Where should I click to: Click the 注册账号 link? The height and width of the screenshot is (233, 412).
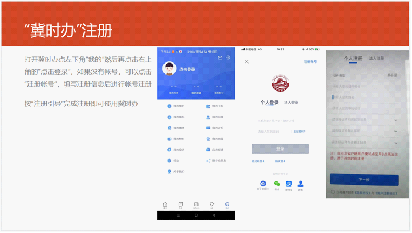tap(310, 61)
